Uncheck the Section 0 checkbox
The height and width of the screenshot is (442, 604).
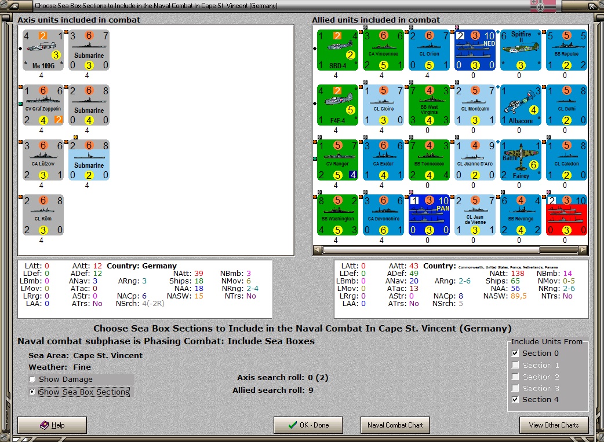tap(515, 353)
